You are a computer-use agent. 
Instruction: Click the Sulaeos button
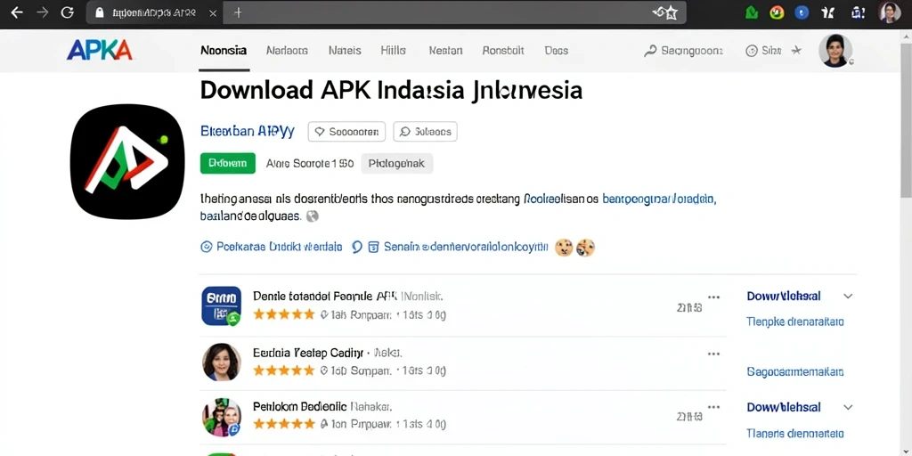425,132
